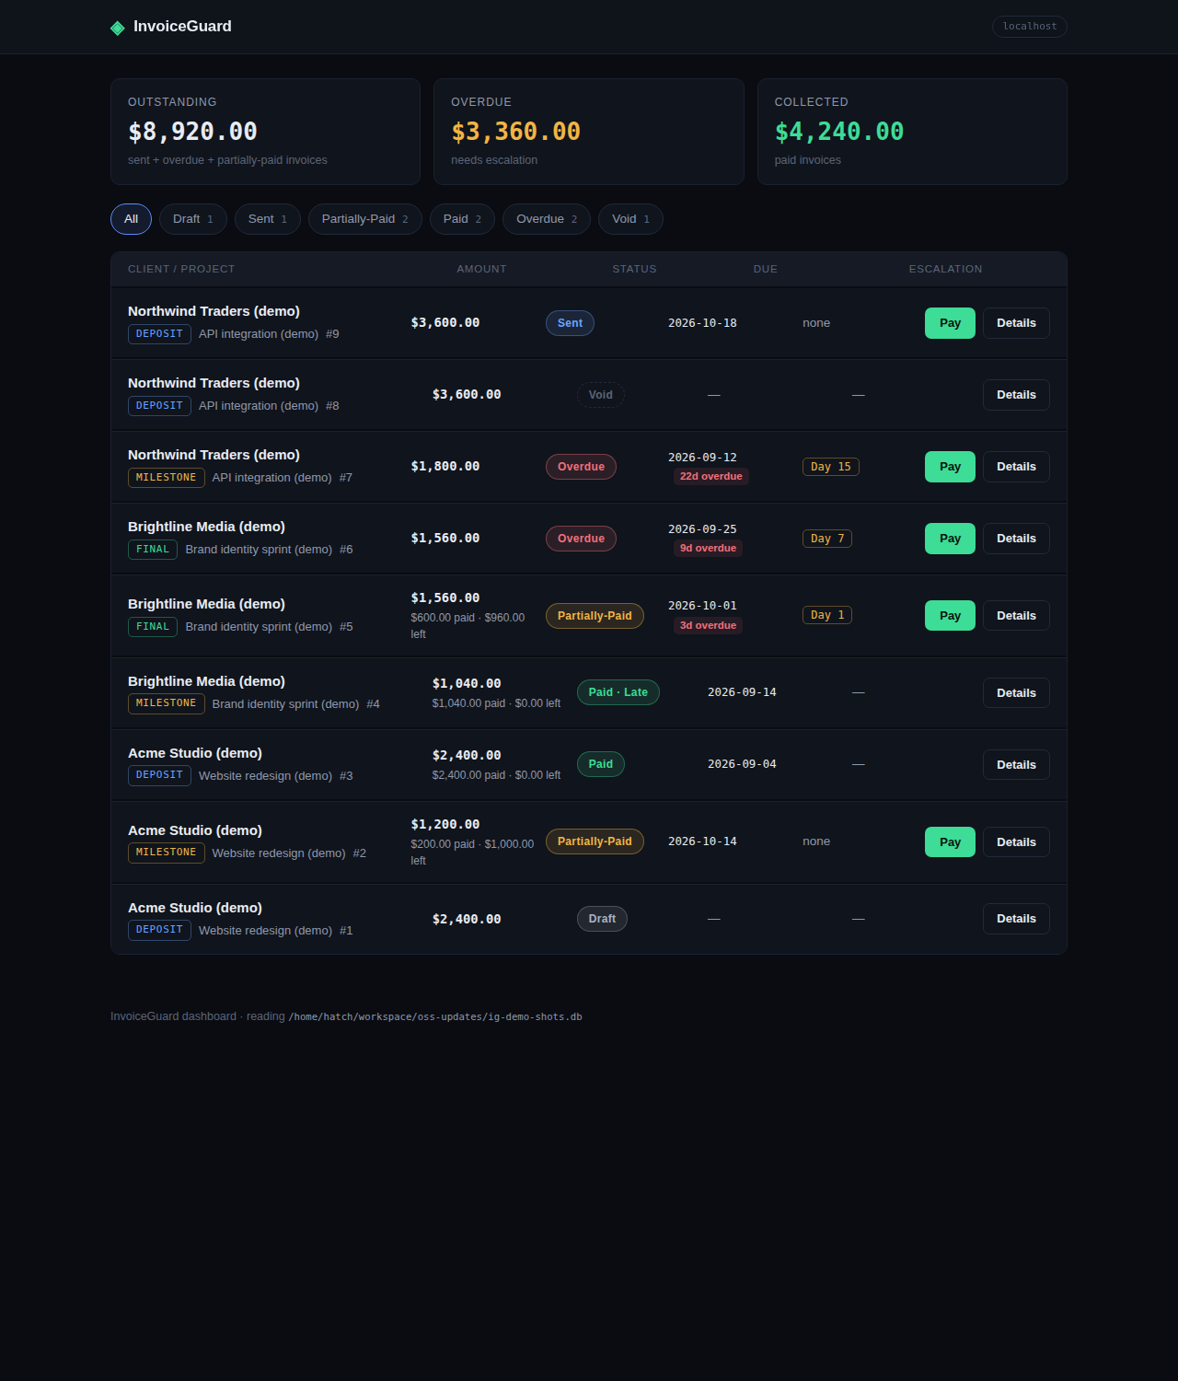
Task: Click the database path in footer
Action: tap(435, 1017)
